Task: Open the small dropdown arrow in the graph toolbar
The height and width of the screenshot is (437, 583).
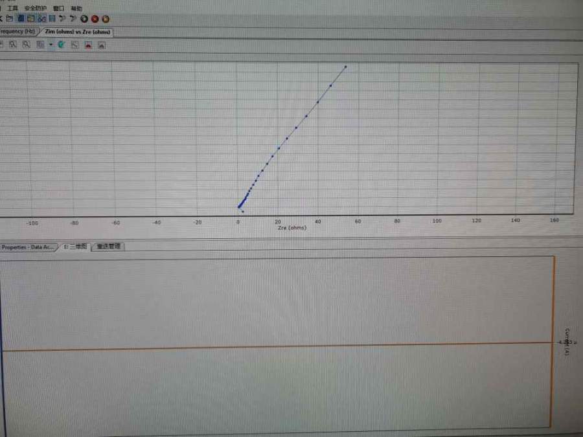Action: click(x=51, y=45)
